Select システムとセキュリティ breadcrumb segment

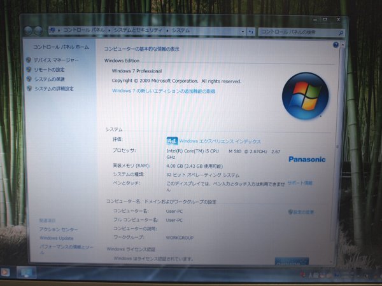[138, 31]
